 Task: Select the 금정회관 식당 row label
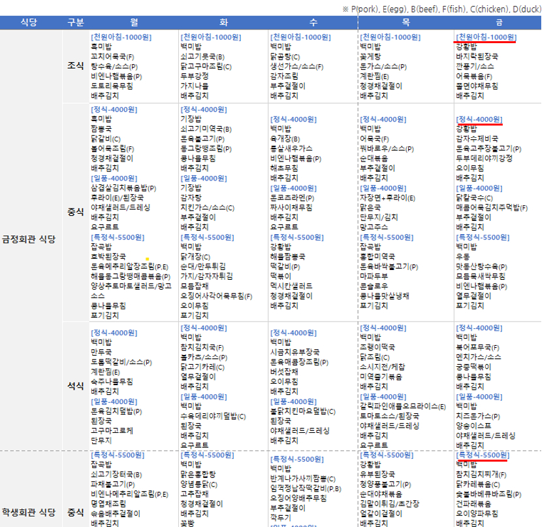29,239
